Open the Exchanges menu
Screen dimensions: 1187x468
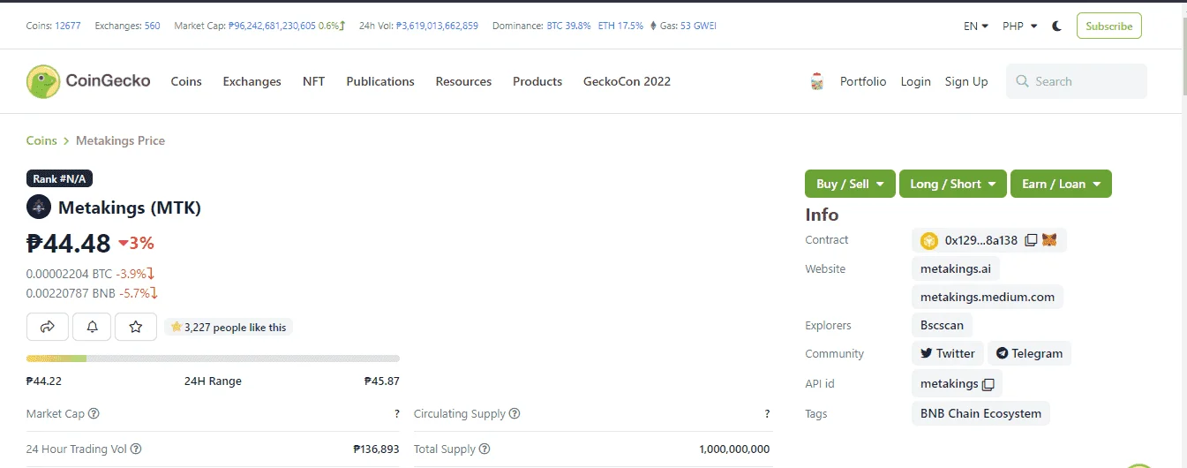tap(252, 81)
